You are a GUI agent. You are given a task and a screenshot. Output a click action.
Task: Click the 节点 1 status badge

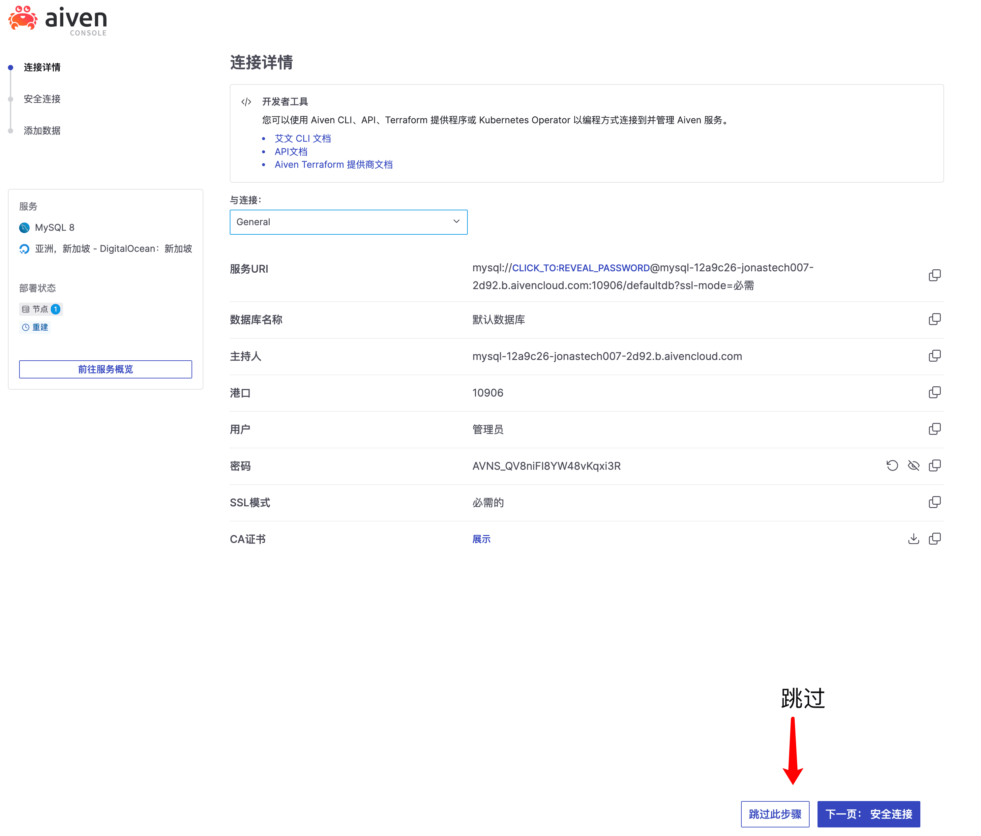click(x=41, y=309)
